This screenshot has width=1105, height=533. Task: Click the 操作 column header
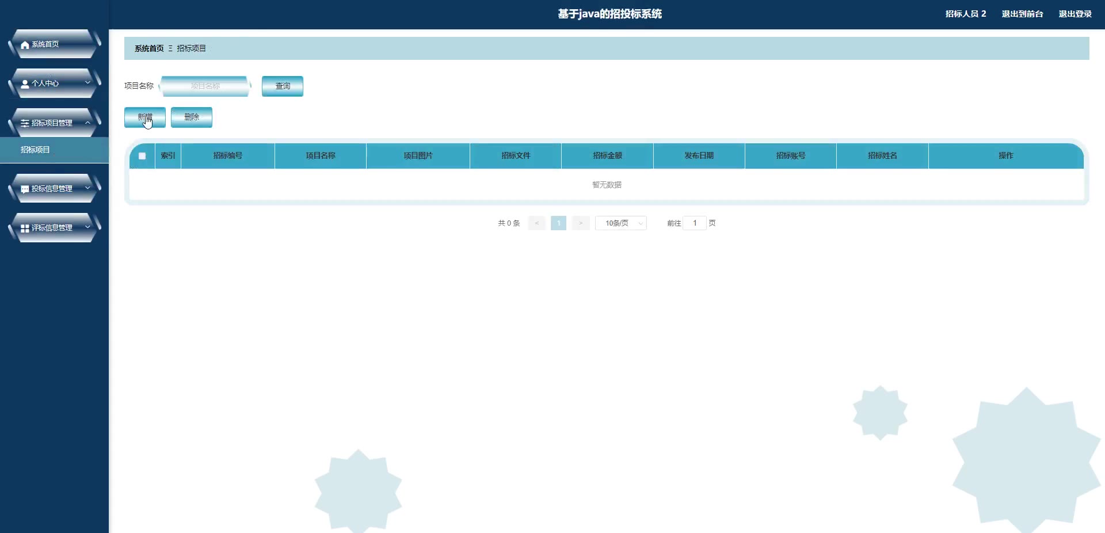click(1006, 156)
